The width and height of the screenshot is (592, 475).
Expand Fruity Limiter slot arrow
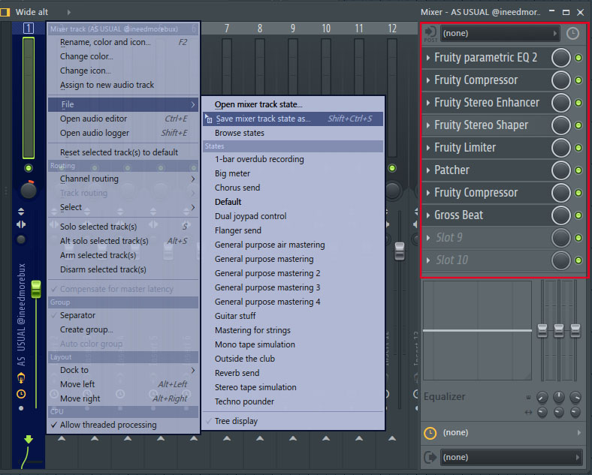pos(427,148)
